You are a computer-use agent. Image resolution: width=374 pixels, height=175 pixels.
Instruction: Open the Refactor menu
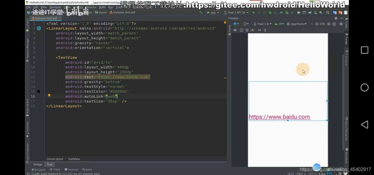point(91,7)
